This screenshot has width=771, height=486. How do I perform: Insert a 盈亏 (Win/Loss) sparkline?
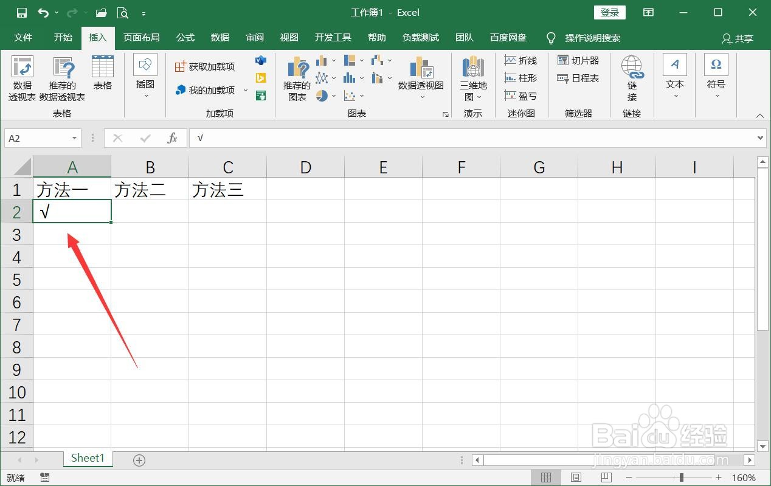521,95
